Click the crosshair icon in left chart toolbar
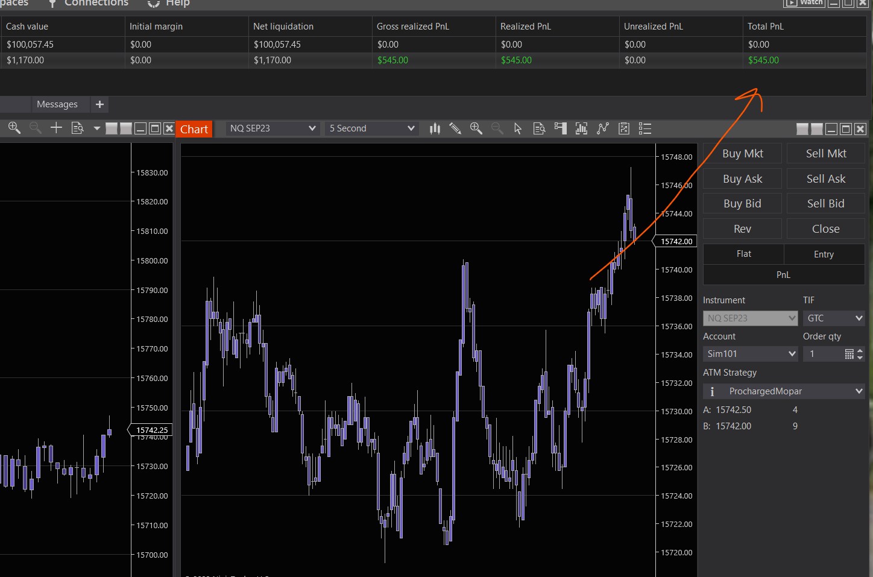 tap(56, 128)
